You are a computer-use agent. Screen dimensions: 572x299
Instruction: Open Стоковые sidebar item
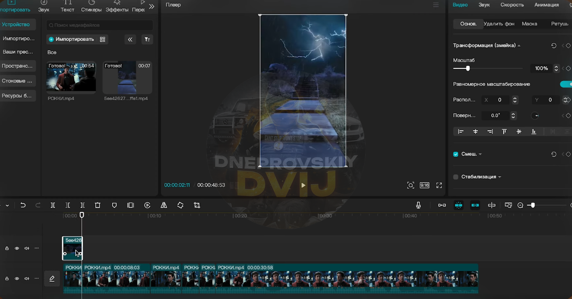coord(18,81)
